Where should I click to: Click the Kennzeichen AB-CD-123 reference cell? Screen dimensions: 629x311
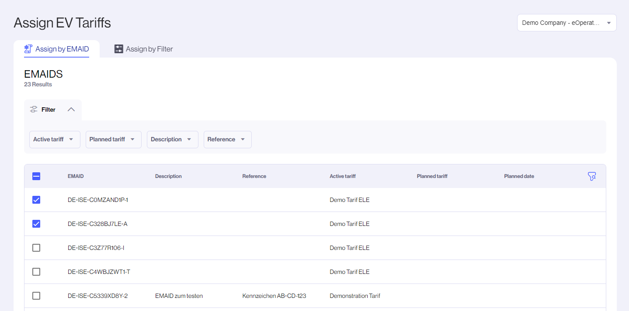274,296
